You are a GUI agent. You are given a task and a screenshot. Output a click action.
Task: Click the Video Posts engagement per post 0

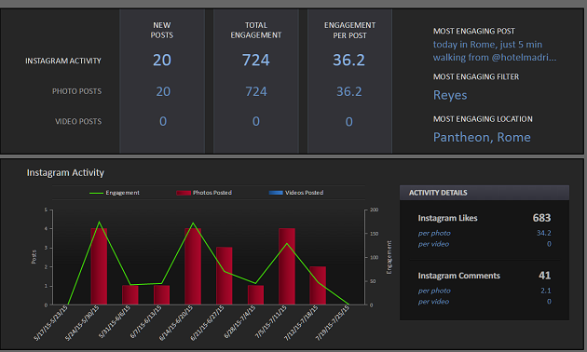[348, 122]
